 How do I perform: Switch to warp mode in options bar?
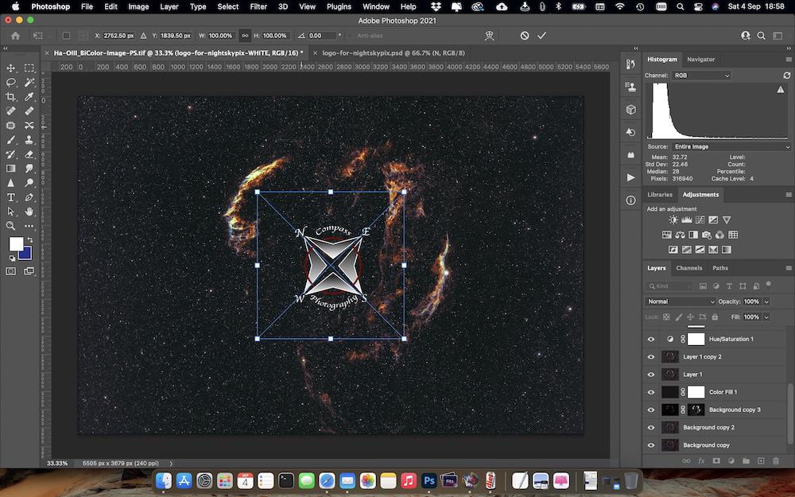coord(489,36)
